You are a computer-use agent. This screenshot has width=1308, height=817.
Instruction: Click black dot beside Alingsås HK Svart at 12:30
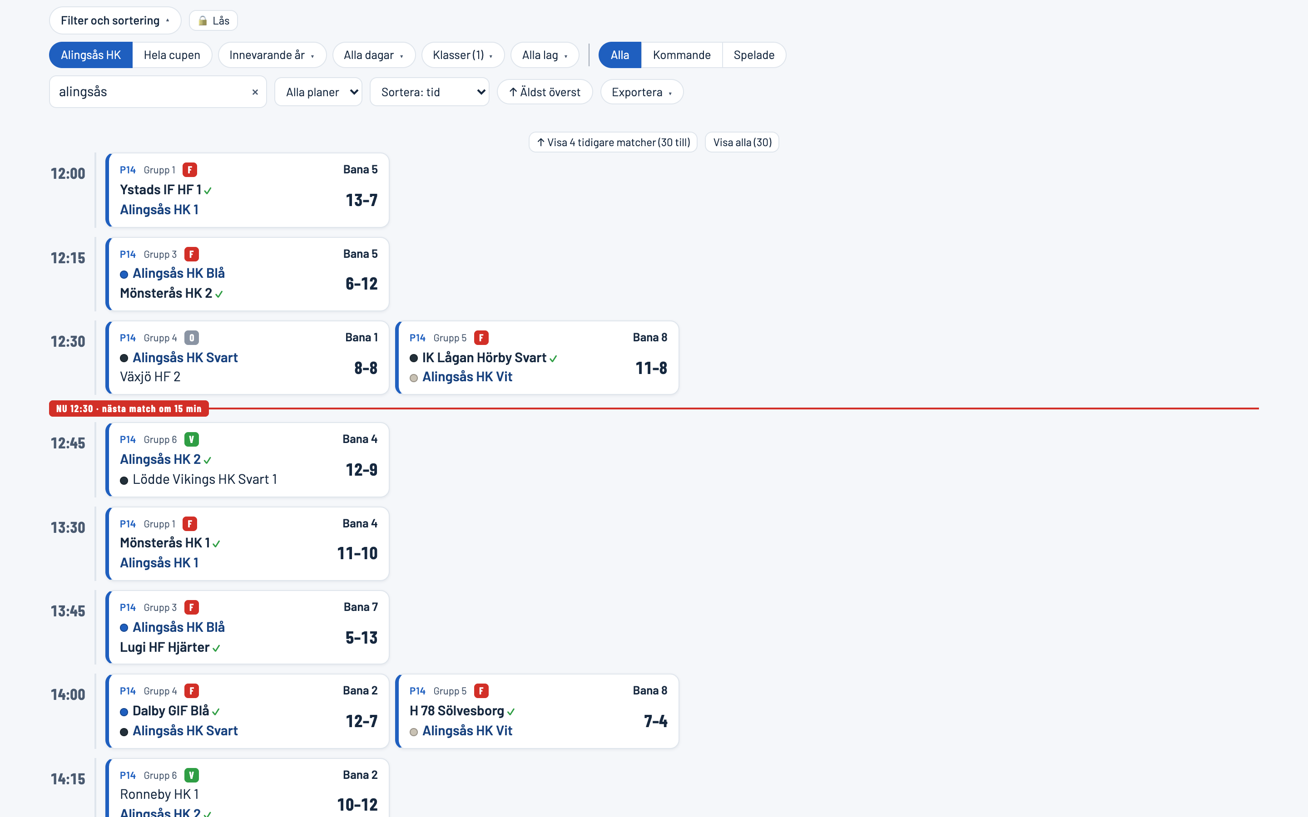pyautogui.click(x=124, y=358)
